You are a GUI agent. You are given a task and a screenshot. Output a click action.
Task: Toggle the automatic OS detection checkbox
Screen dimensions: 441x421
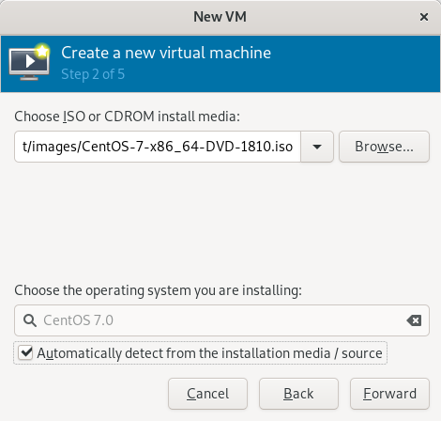(x=25, y=352)
